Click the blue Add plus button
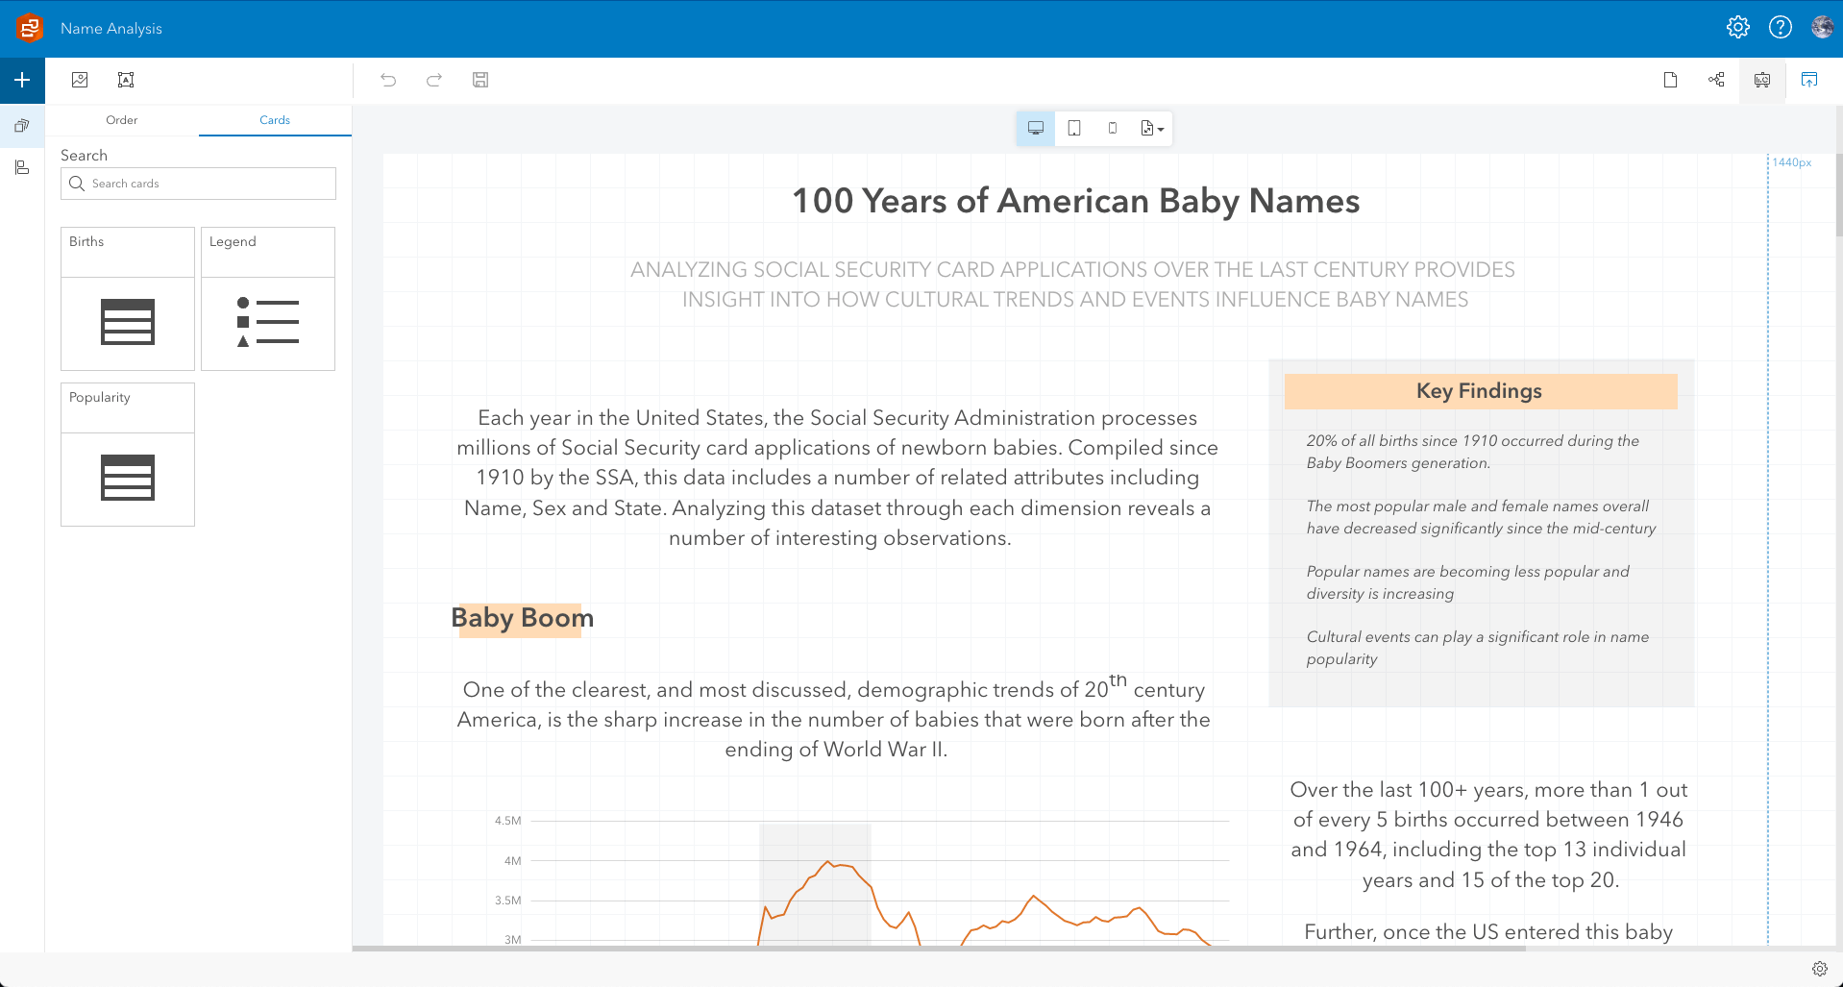 tap(22, 80)
